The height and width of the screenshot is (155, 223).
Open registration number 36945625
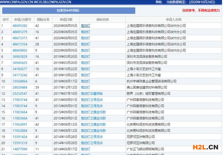coord(20,63)
